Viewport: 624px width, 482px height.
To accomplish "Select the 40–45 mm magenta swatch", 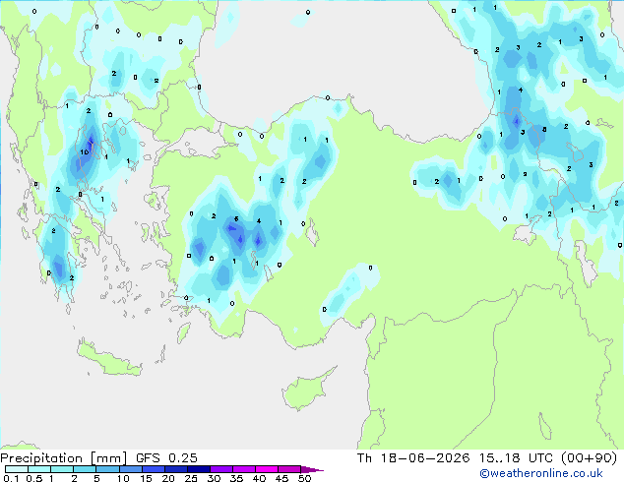I will coord(267,469).
